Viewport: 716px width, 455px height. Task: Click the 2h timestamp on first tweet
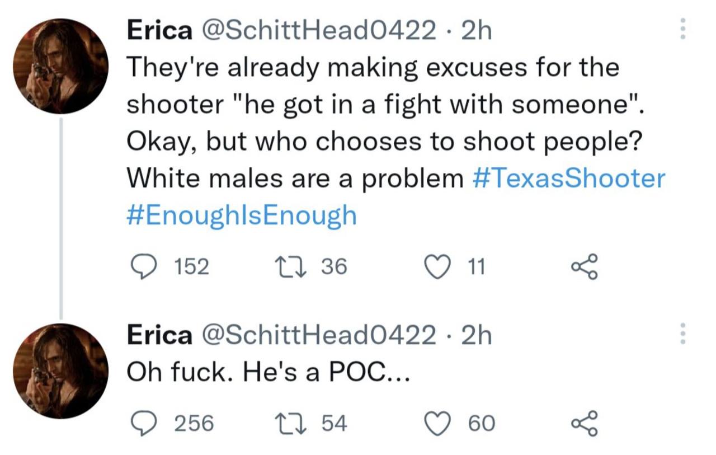click(x=477, y=31)
